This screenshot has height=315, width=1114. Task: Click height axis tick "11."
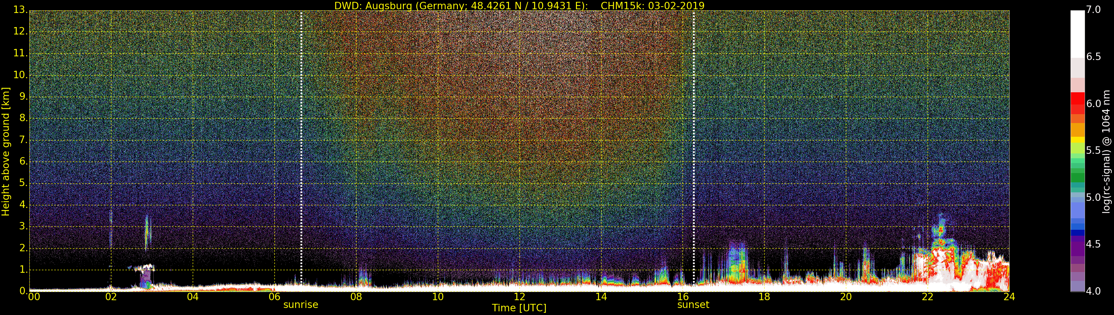(20, 53)
